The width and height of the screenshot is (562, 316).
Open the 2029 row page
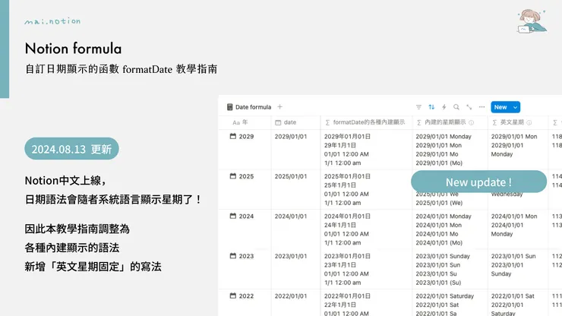246,136
